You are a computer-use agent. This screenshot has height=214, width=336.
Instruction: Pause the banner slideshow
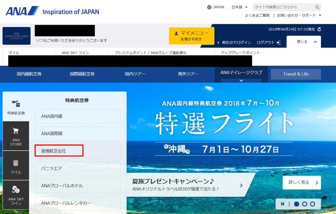click(x=283, y=204)
